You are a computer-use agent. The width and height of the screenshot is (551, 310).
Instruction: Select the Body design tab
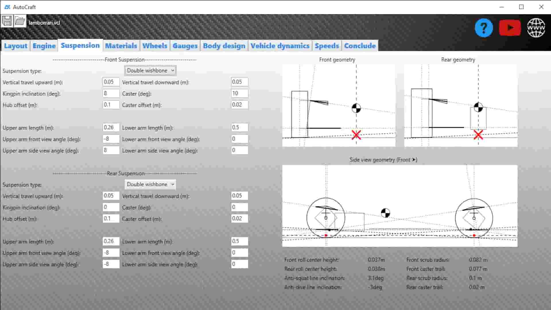point(224,46)
